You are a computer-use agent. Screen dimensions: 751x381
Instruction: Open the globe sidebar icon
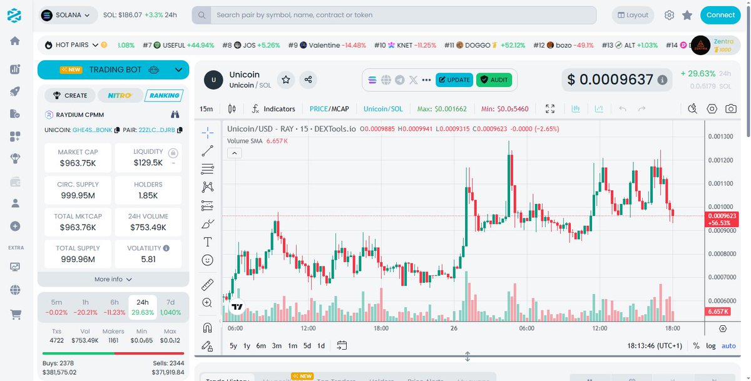pyautogui.click(x=15, y=290)
